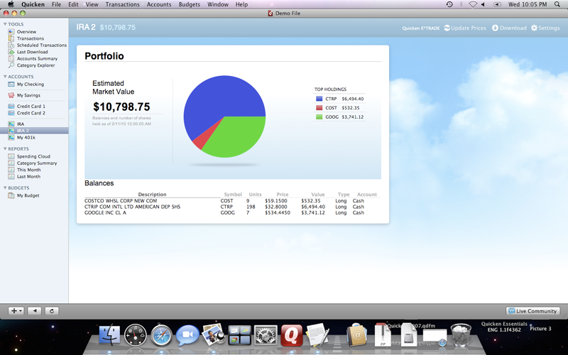The height and width of the screenshot is (355, 568).
Task: Click the Apple menu
Action: (11, 4)
